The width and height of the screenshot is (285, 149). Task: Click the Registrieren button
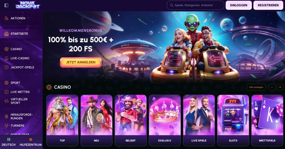(x=268, y=5)
